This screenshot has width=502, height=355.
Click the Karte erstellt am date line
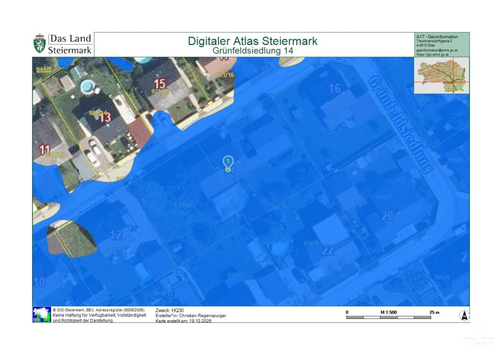tap(183, 321)
